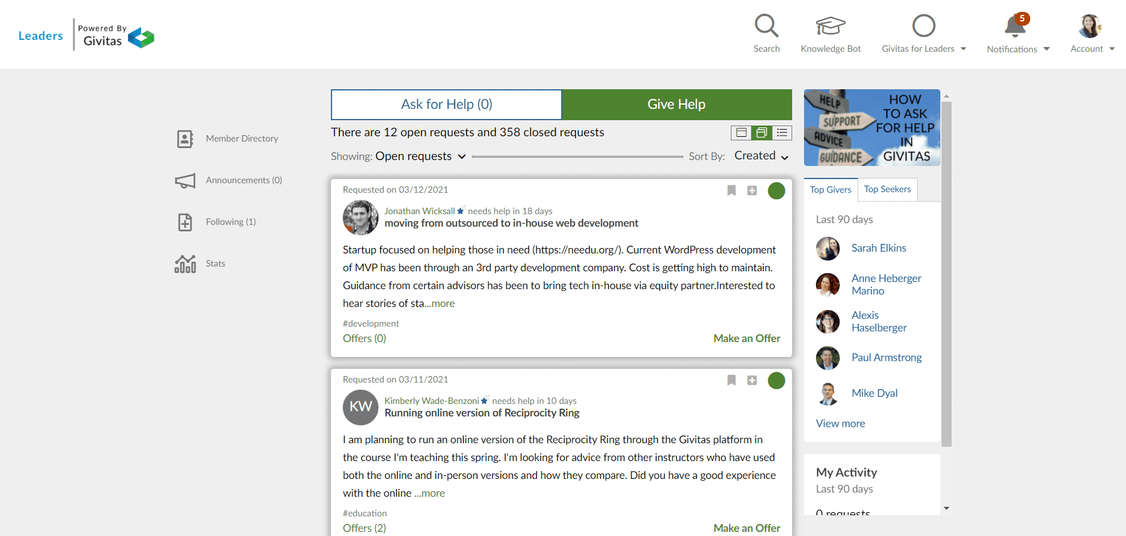Open Jonathan Wicksall name link

tap(420, 211)
